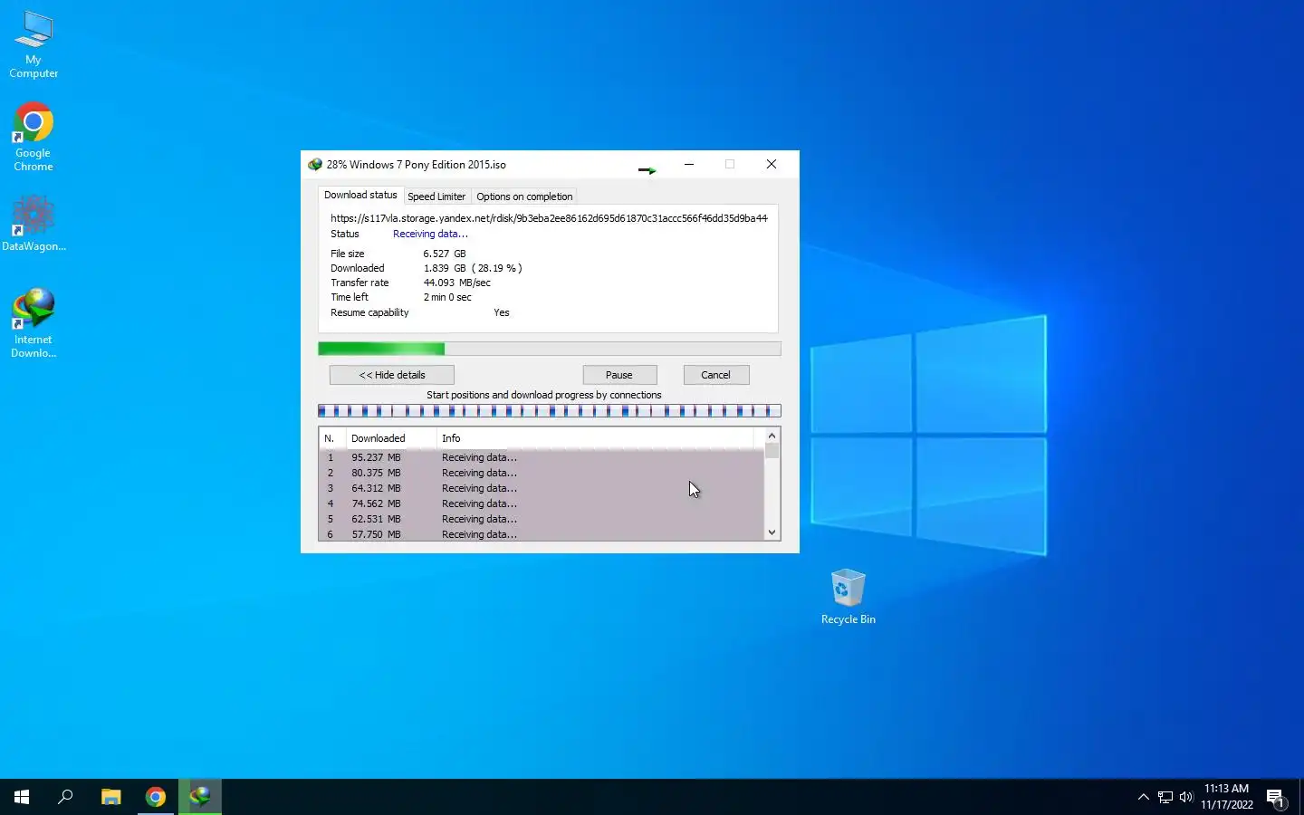
Task: Click scroll down arrow in connections list
Action: 772,532
